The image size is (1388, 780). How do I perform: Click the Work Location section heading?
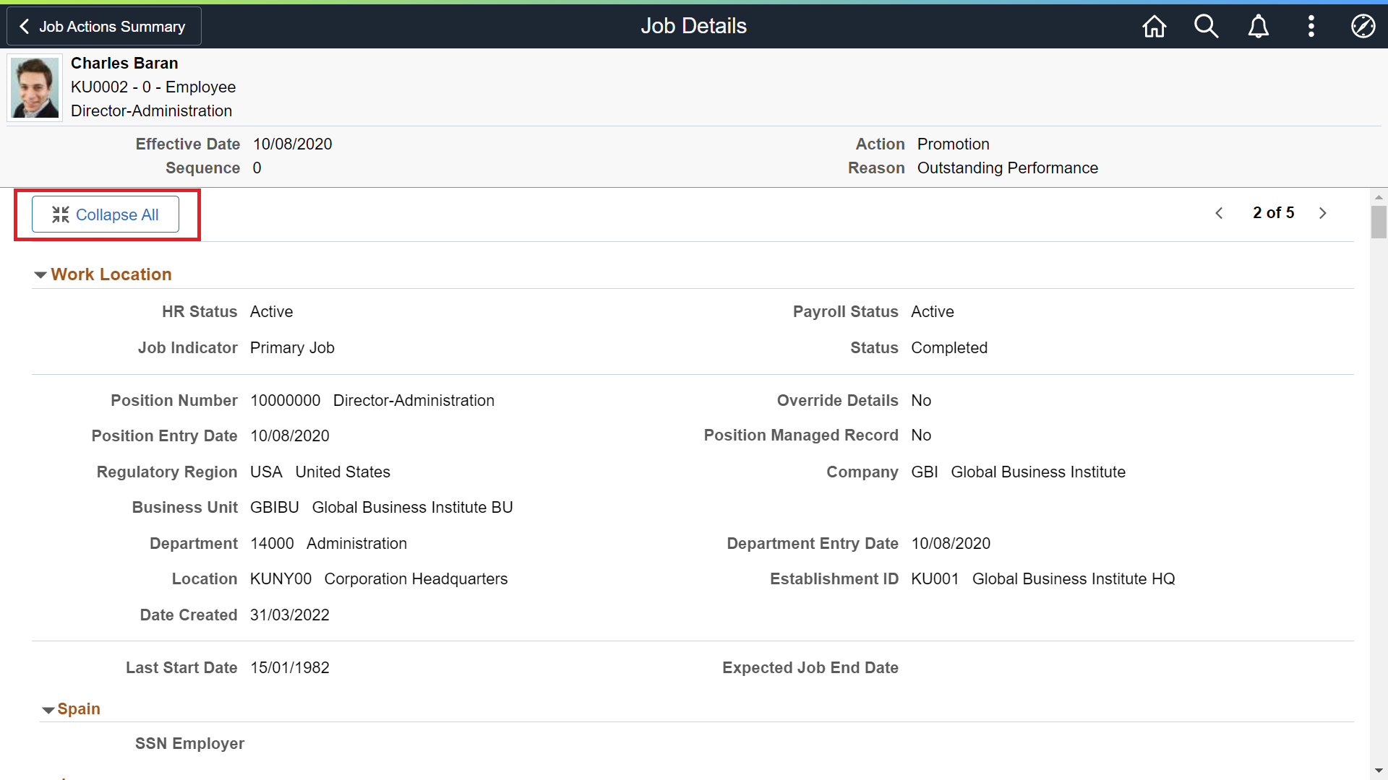coord(111,274)
